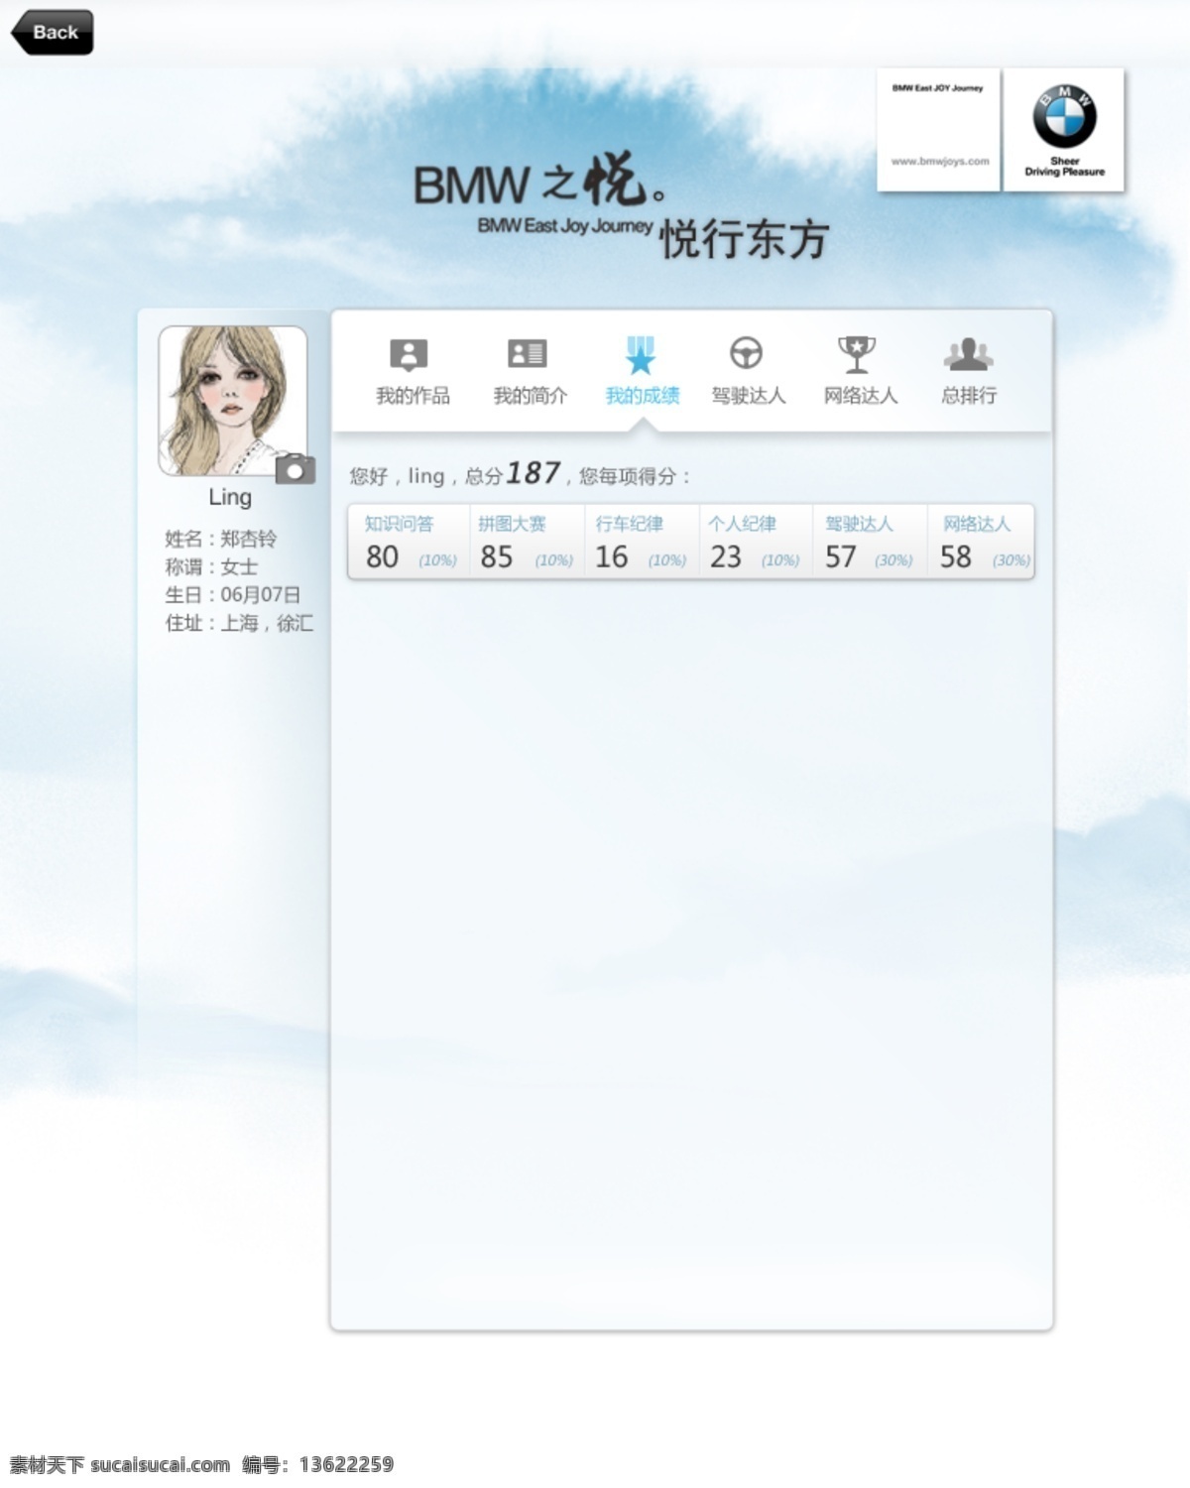This screenshot has width=1190, height=1488.
Task: Click the 网络达人 trophy icon
Action: pyautogui.click(x=856, y=354)
